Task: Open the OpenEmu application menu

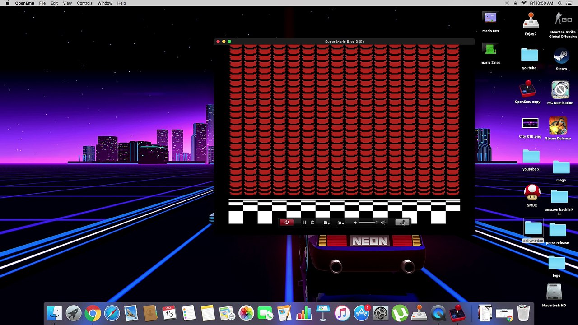Action: (24, 3)
